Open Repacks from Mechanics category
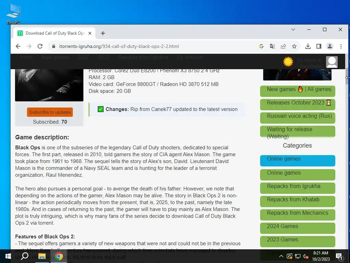The image size is (350, 263). (298, 215)
